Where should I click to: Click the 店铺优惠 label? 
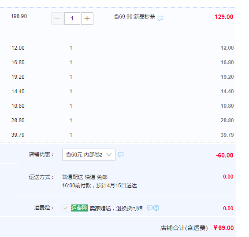(x=41, y=154)
